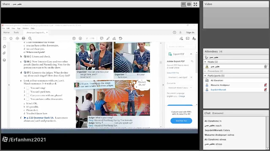Tick the checkbox beside 'You can't park here.'

pos(28,92)
